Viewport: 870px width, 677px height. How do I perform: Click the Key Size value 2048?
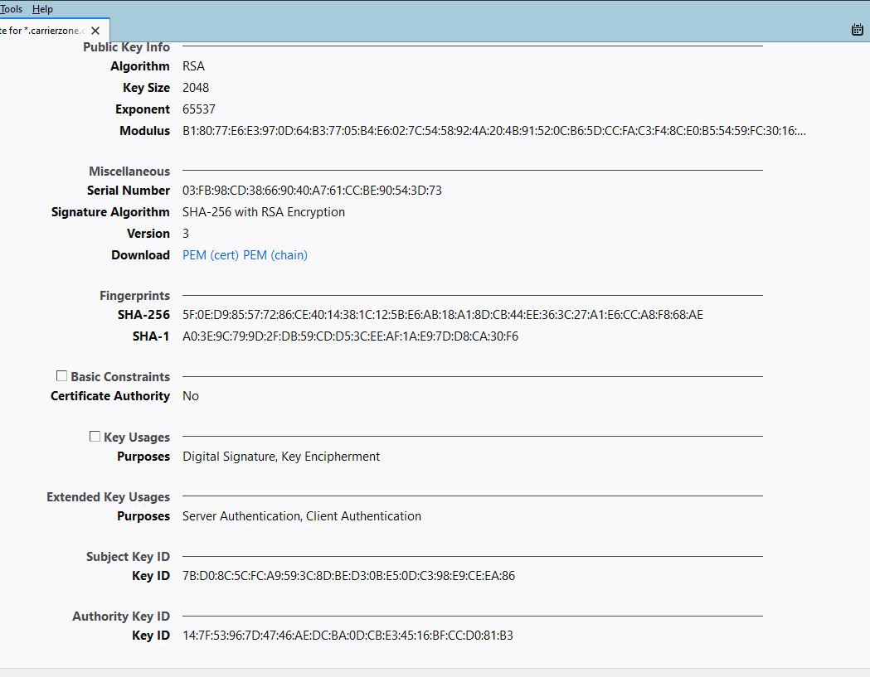tap(196, 88)
